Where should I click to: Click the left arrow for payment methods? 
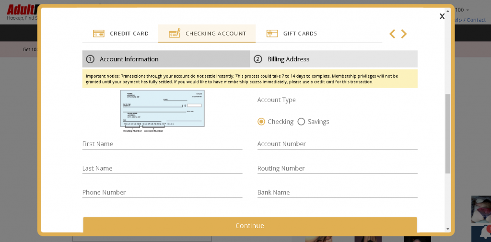pos(392,34)
